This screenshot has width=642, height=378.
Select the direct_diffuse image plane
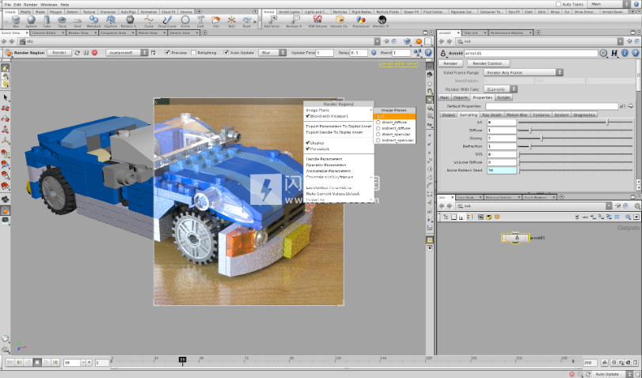(395, 123)
